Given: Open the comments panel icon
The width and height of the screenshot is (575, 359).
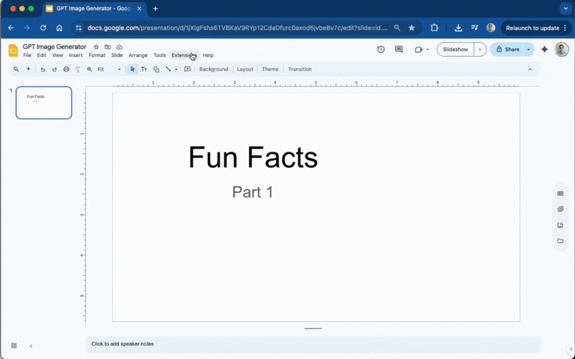Looking at the screenshot, I should pyautogui.click(x=399, y=49).
